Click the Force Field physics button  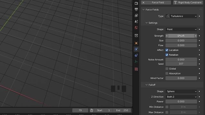[156, 3]
